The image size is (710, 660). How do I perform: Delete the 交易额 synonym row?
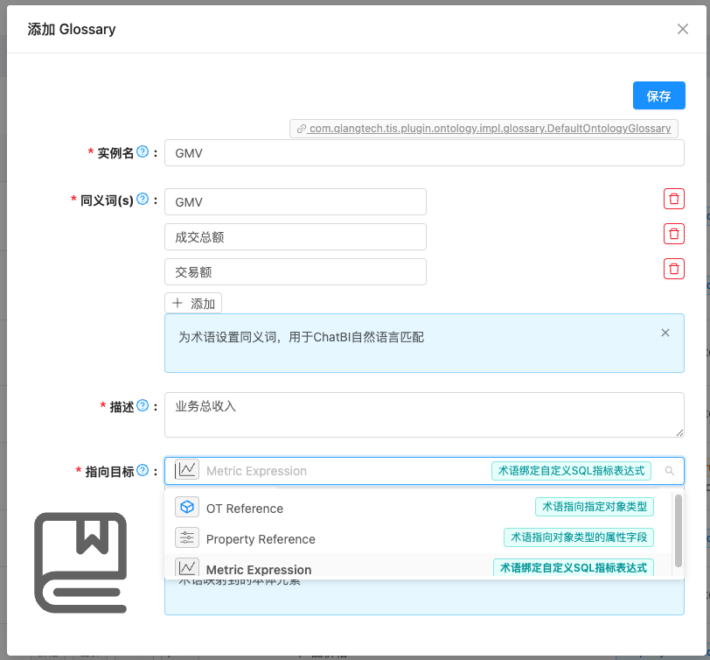(674, 269)
